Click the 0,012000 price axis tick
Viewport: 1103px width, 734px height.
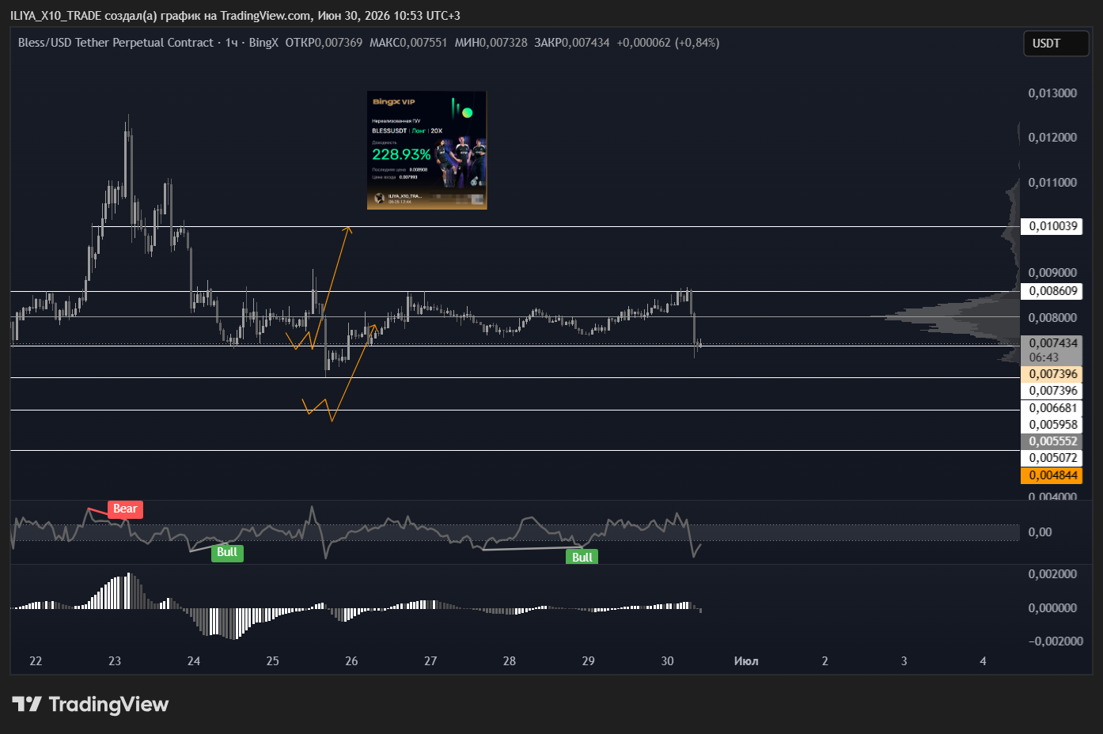1052,138
